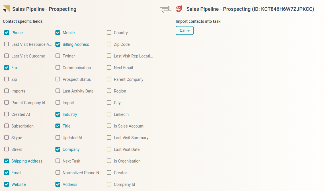Check the Is Sales Account checkbox
The width and height of the screenshot is (326, 191).
[109, 126]
